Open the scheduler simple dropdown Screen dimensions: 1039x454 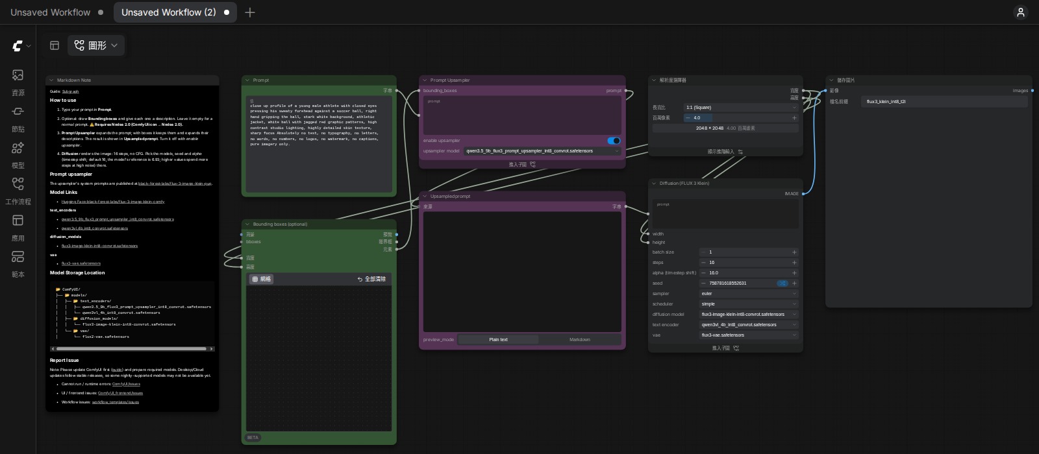tap(749, 304)
